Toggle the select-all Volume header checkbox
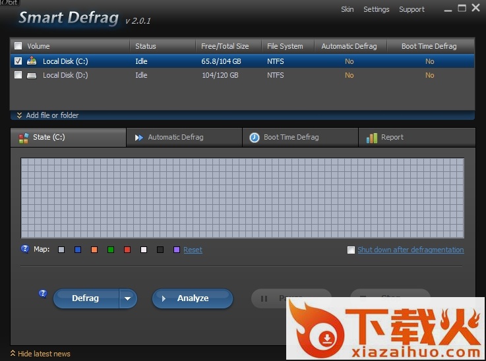Screen dimensions: 486x361 click(18, 46)
